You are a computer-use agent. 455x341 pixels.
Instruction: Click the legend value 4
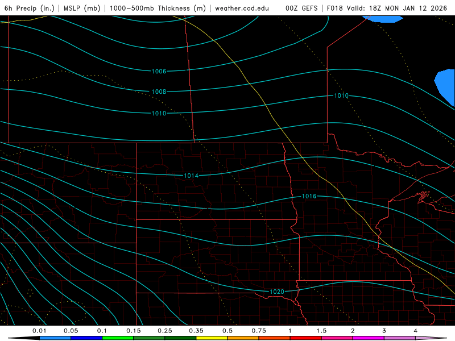pos(416,331)
